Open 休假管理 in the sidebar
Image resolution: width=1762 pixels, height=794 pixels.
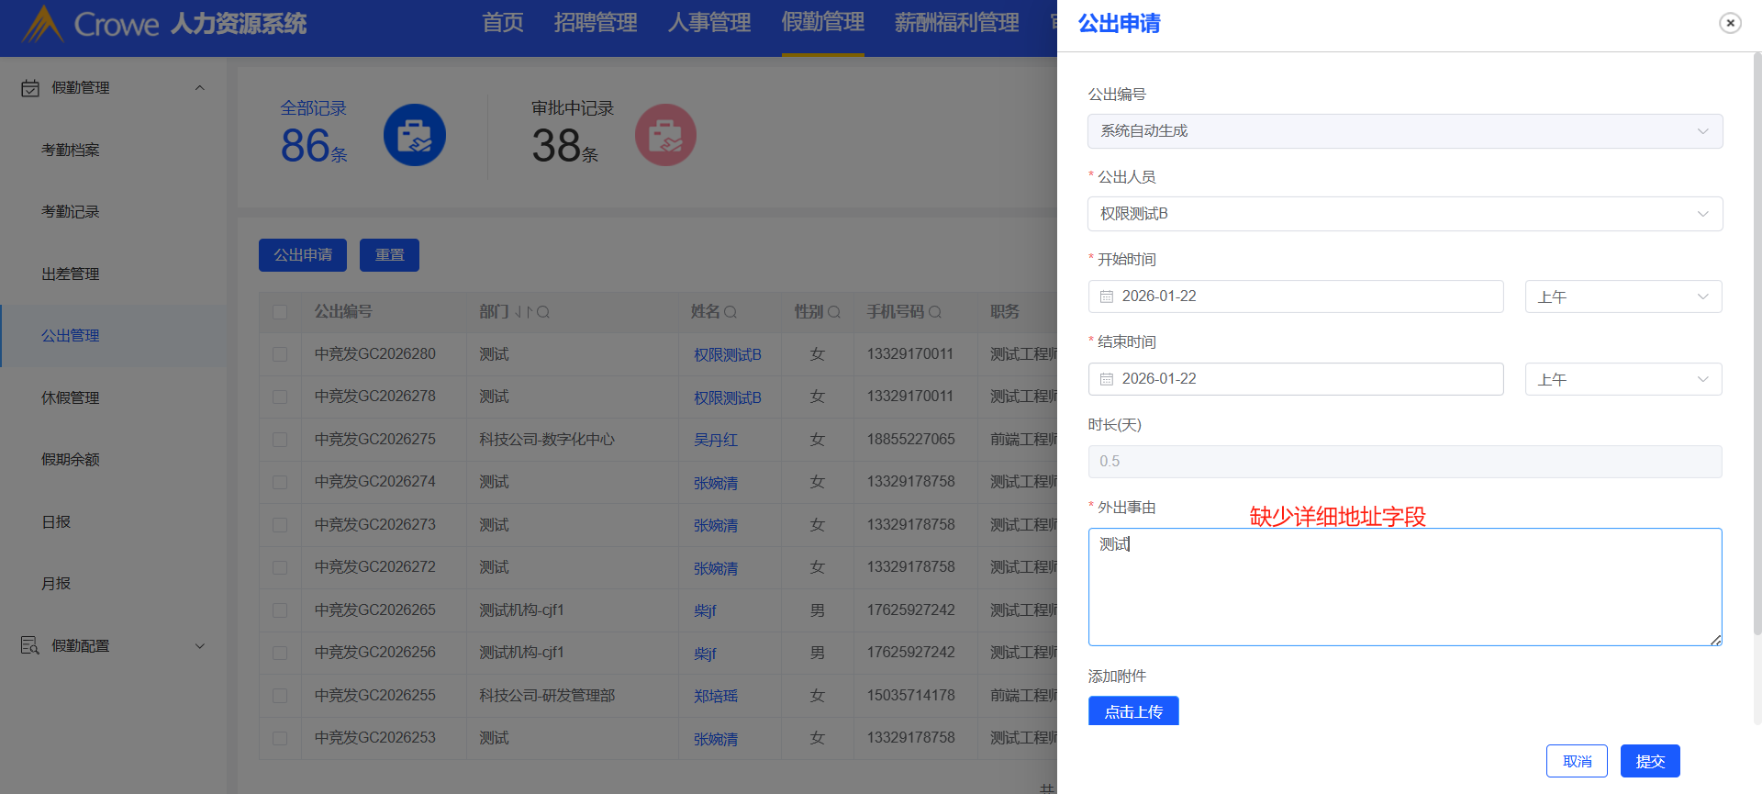pyautogui.click(x=71, y=397)
